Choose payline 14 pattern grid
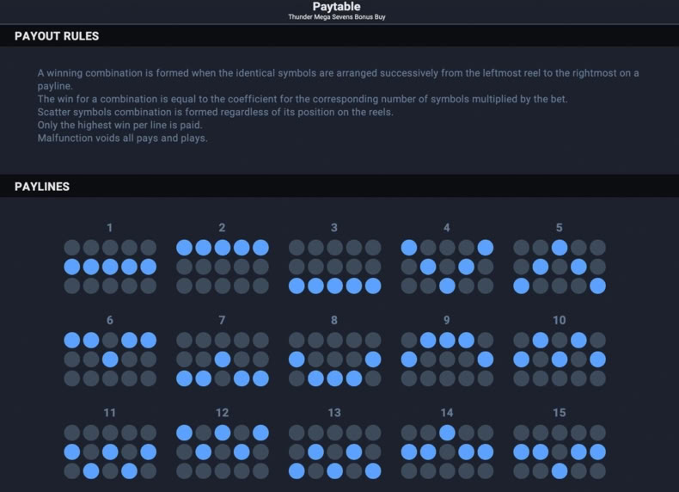 pos(447,452)
